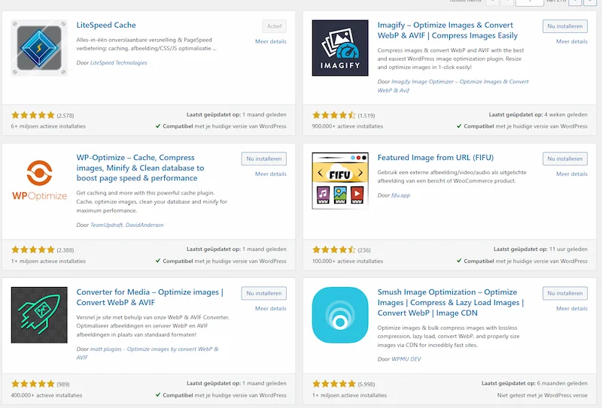Visit the WPMU DEV author link
The image size is (602, 408).
point(408,358)
